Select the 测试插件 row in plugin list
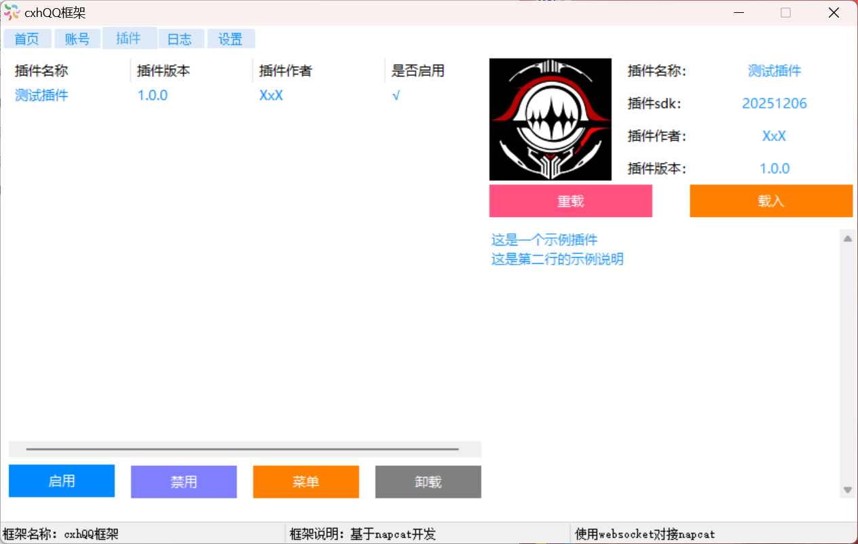The image size is (858, 544). tap(42, 96)
